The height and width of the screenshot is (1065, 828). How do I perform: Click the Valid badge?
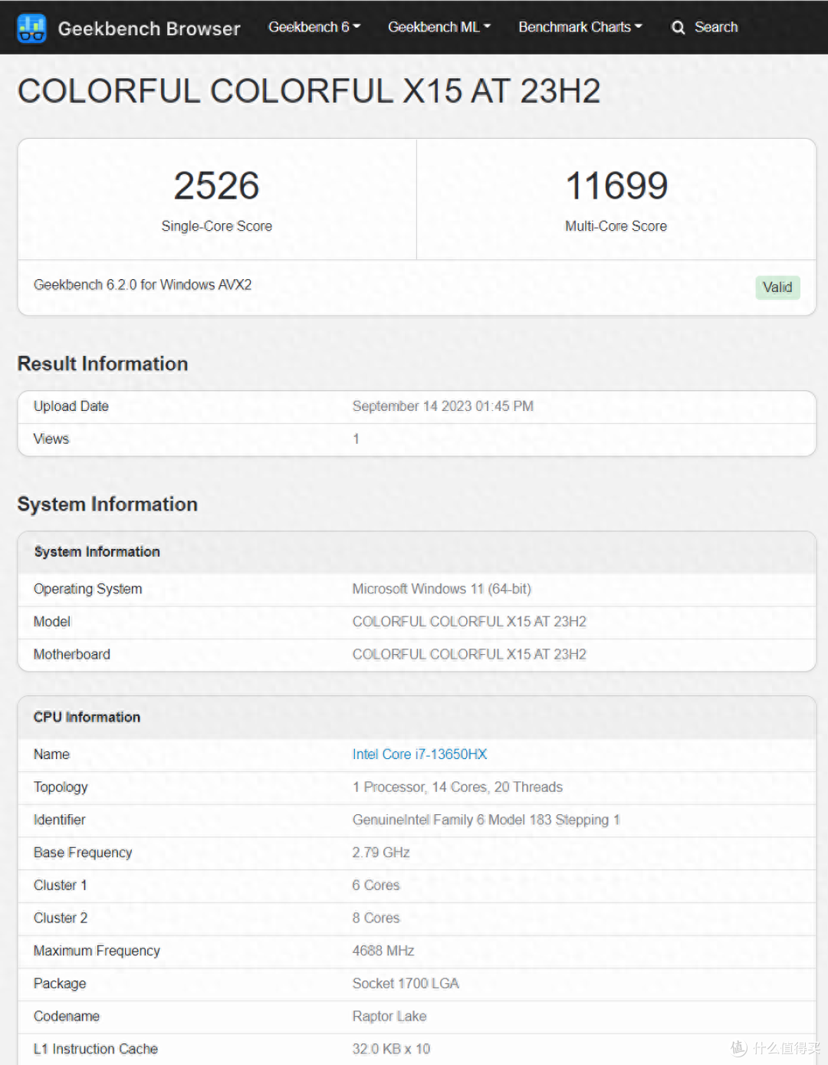pyautogui.click(x=777, y=288)
